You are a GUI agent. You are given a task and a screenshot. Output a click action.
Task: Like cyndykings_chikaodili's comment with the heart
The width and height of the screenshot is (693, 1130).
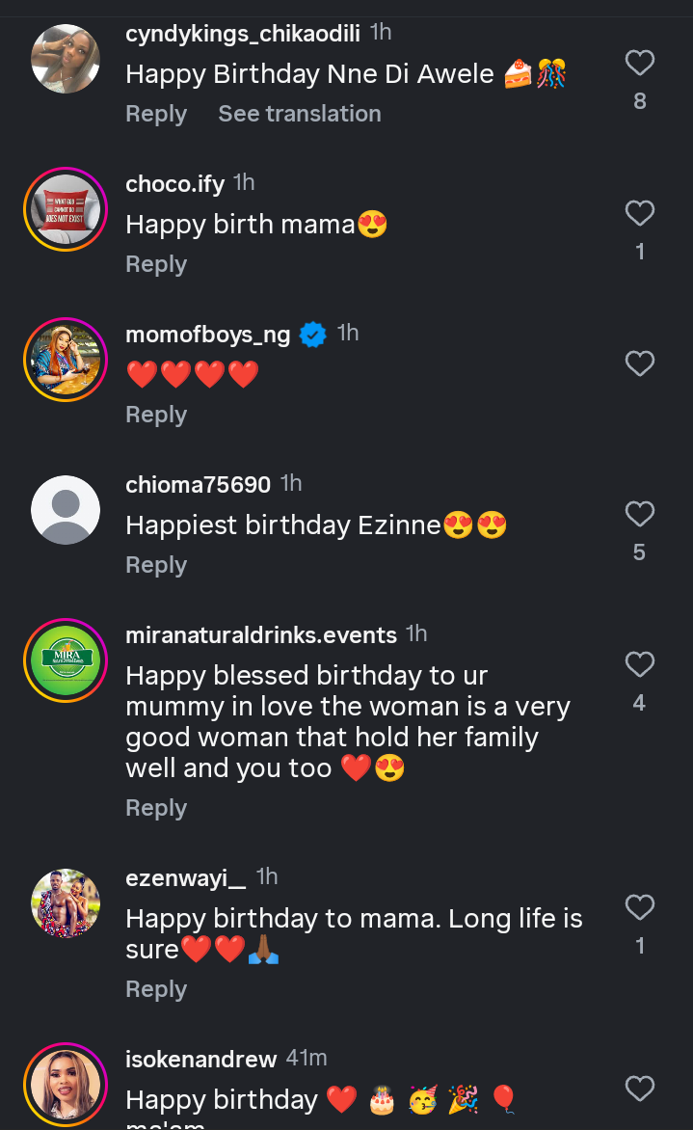pos(640,64)
